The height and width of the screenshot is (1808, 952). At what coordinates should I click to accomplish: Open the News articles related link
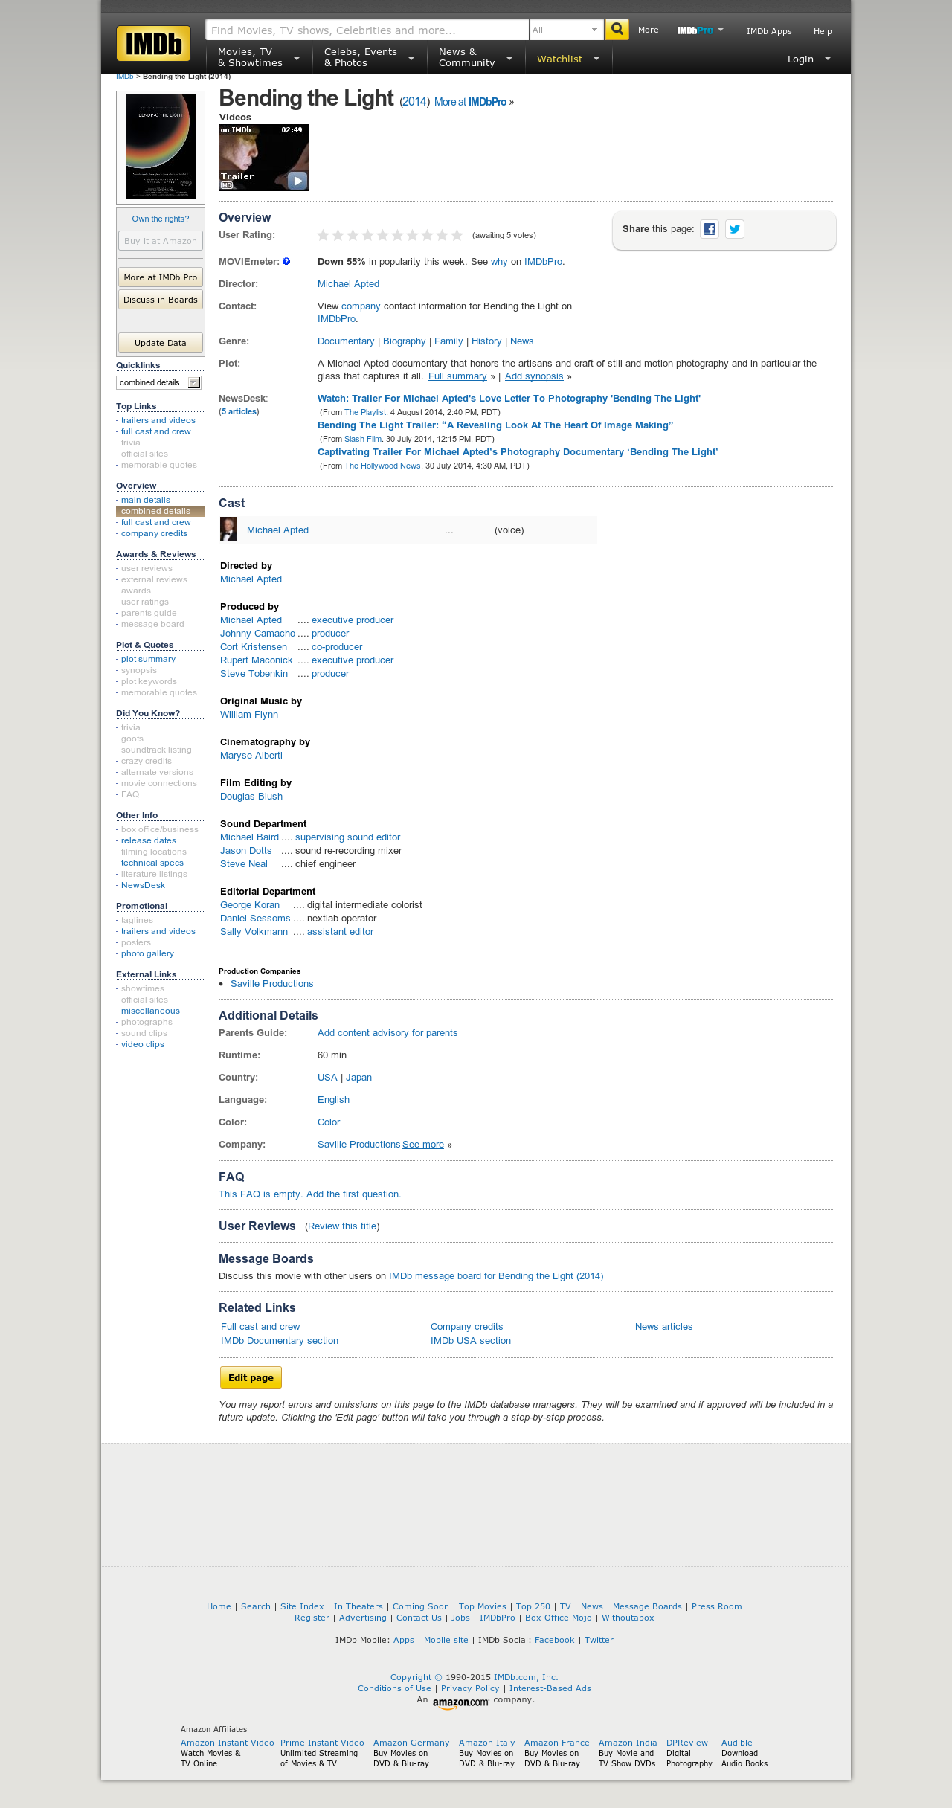point(663,1327)
